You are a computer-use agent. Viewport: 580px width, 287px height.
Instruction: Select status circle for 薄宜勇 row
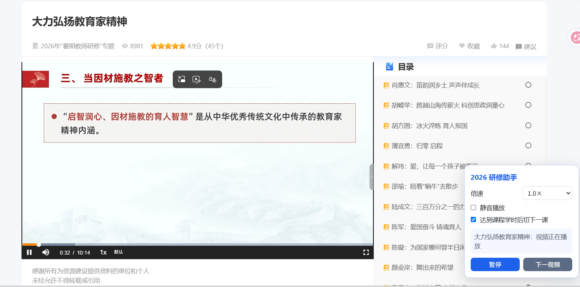(x=528, y=146)
